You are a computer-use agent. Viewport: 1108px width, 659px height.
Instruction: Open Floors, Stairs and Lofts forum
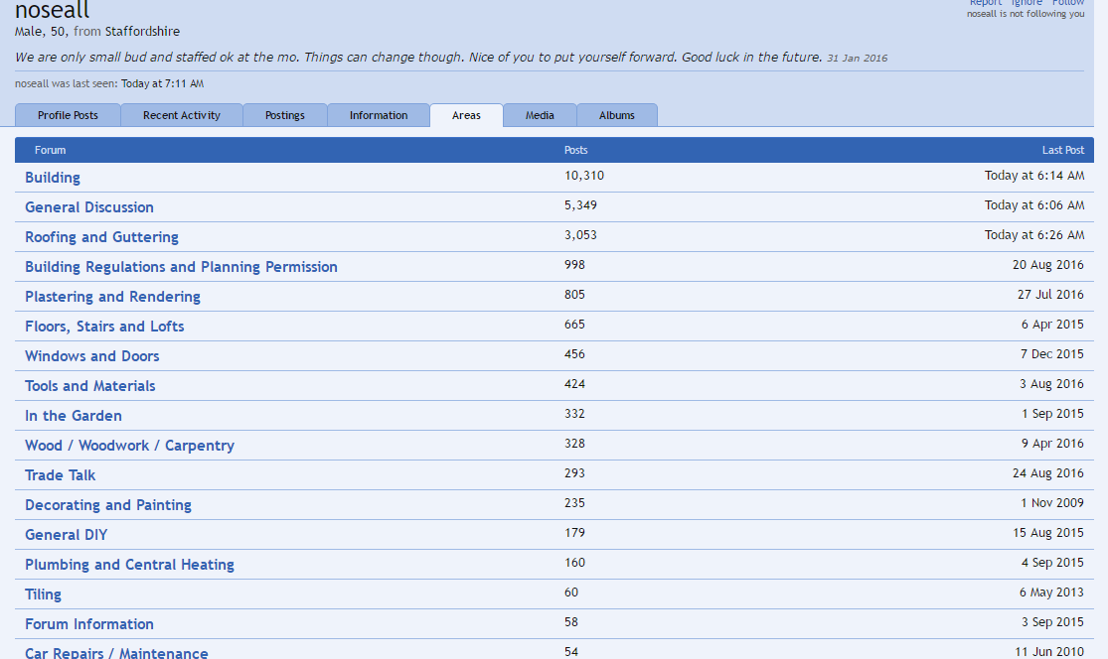pyautogui.click(x=104, y=327)
